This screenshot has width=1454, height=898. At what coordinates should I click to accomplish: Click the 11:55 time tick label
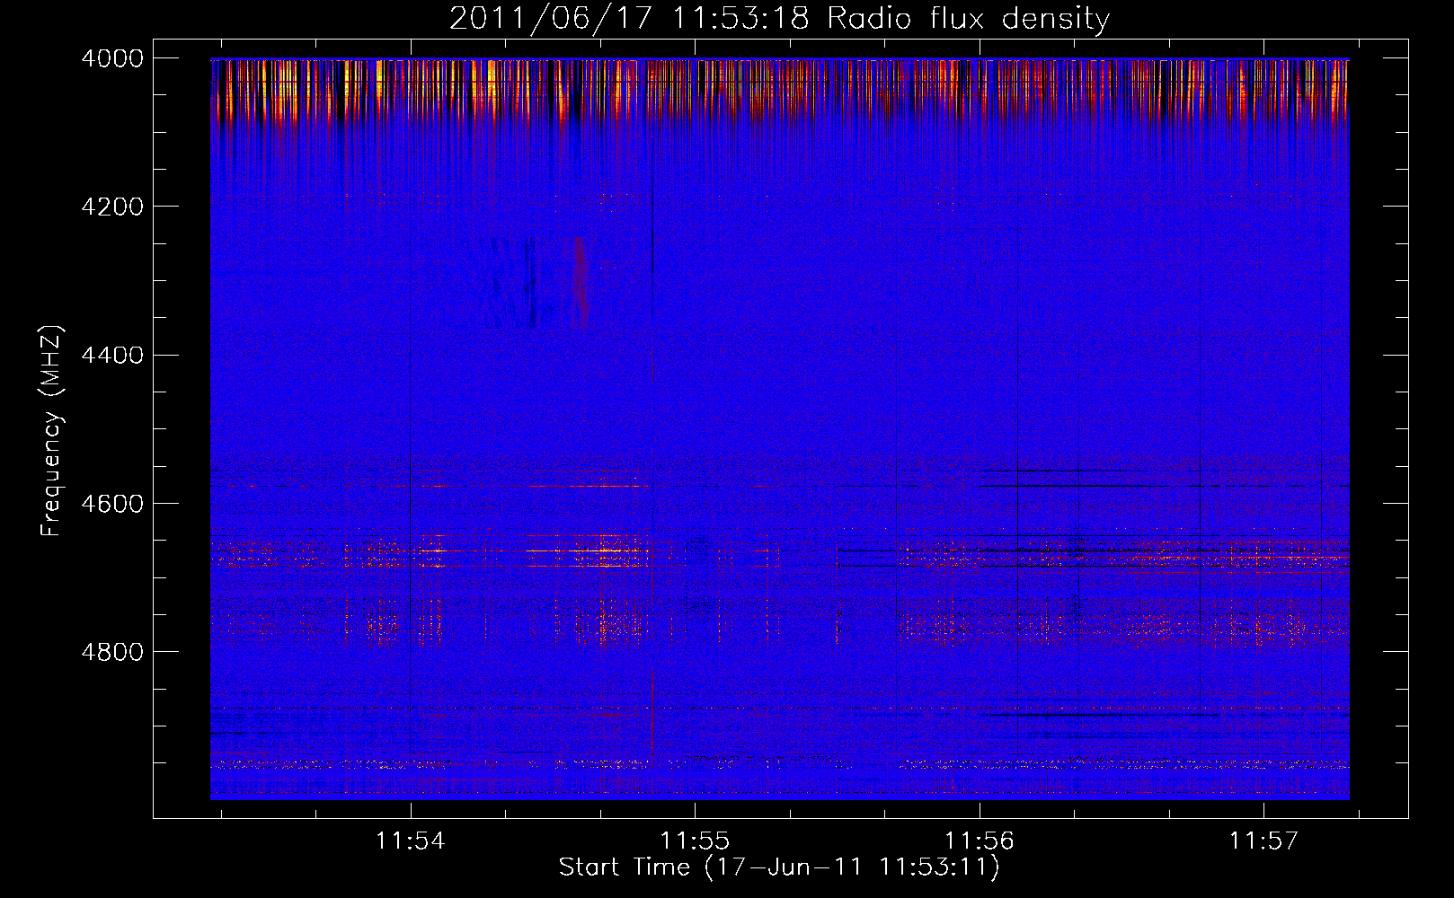695,841
